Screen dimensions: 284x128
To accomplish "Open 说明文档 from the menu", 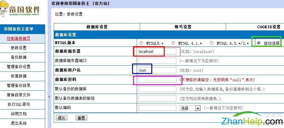I will pos(19,114).
